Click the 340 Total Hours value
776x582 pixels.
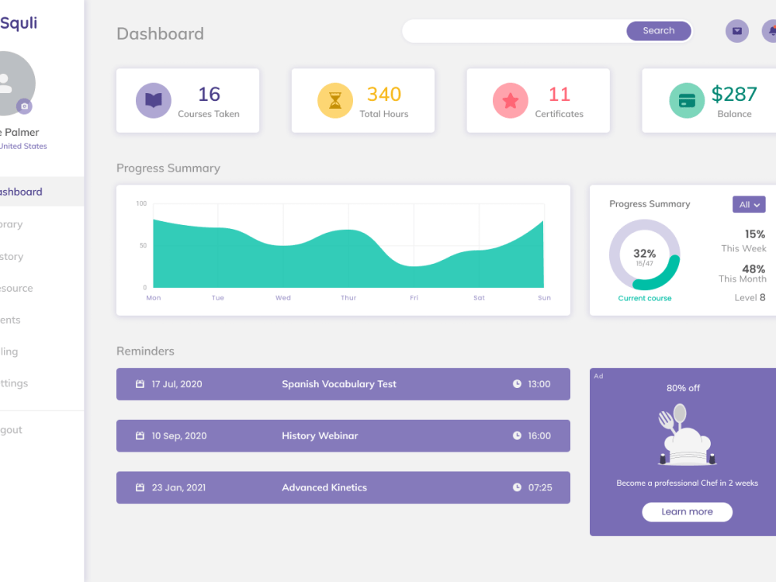click(x=383, y=94)
